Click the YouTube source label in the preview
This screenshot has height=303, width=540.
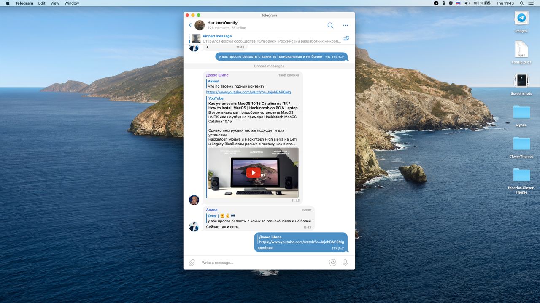(216, 98)
